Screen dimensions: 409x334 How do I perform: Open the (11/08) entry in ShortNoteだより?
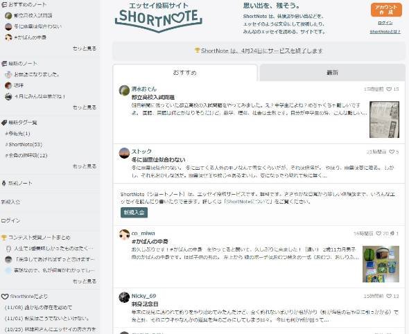(x=38, y=308)
